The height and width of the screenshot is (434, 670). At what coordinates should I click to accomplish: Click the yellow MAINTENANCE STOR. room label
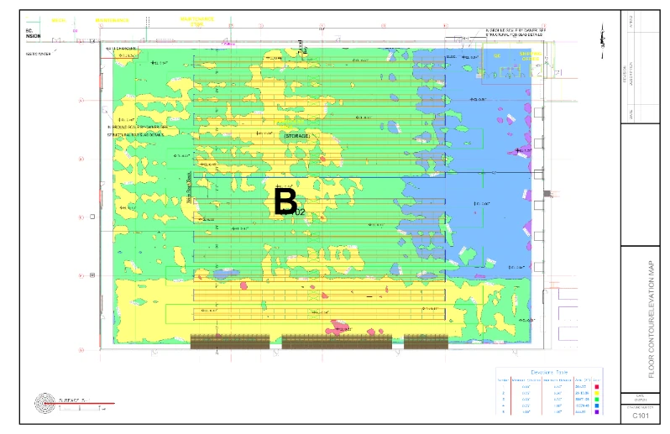point(197,21)
